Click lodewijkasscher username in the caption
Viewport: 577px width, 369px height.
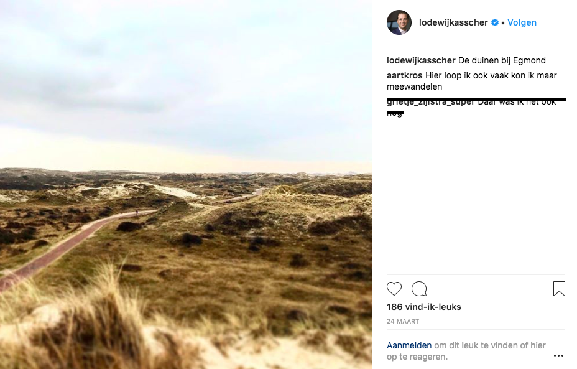coord(421,60)
